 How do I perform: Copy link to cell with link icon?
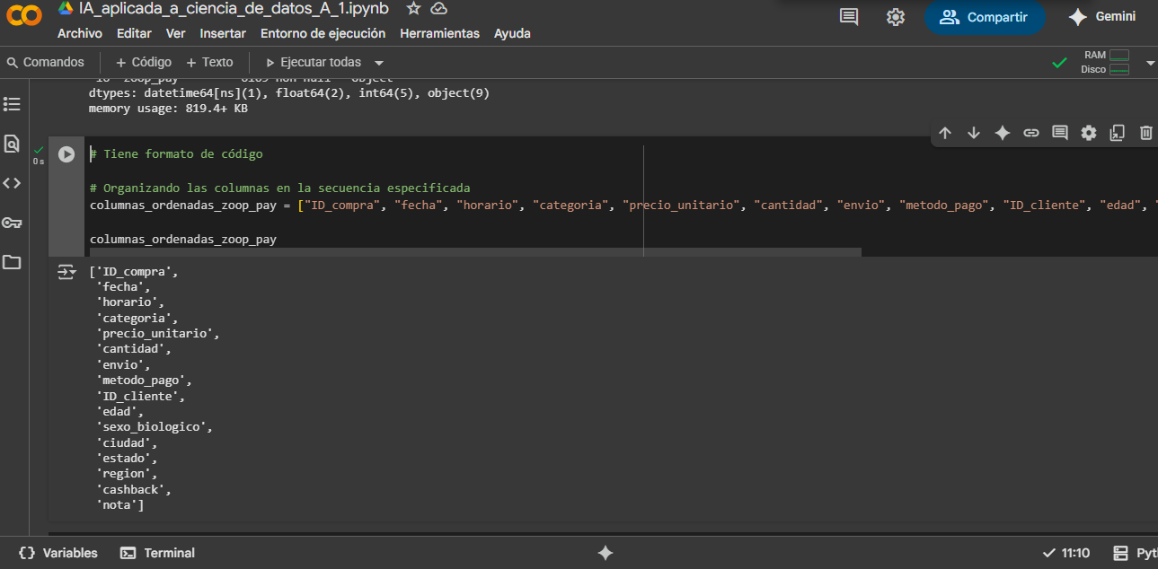click(1031, 133)
